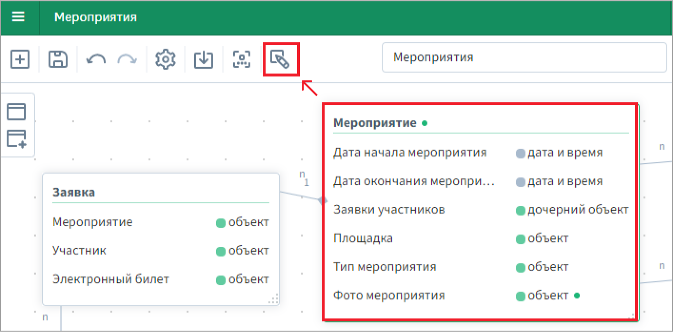Select the 'Заявка' card title
The height and width of the screenshot is (332, 673).
point(74,192)
